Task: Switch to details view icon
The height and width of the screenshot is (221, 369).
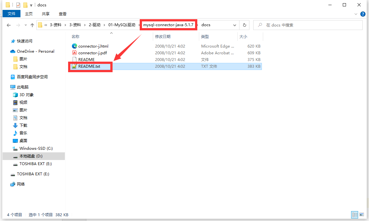Action: click(355, 214)
